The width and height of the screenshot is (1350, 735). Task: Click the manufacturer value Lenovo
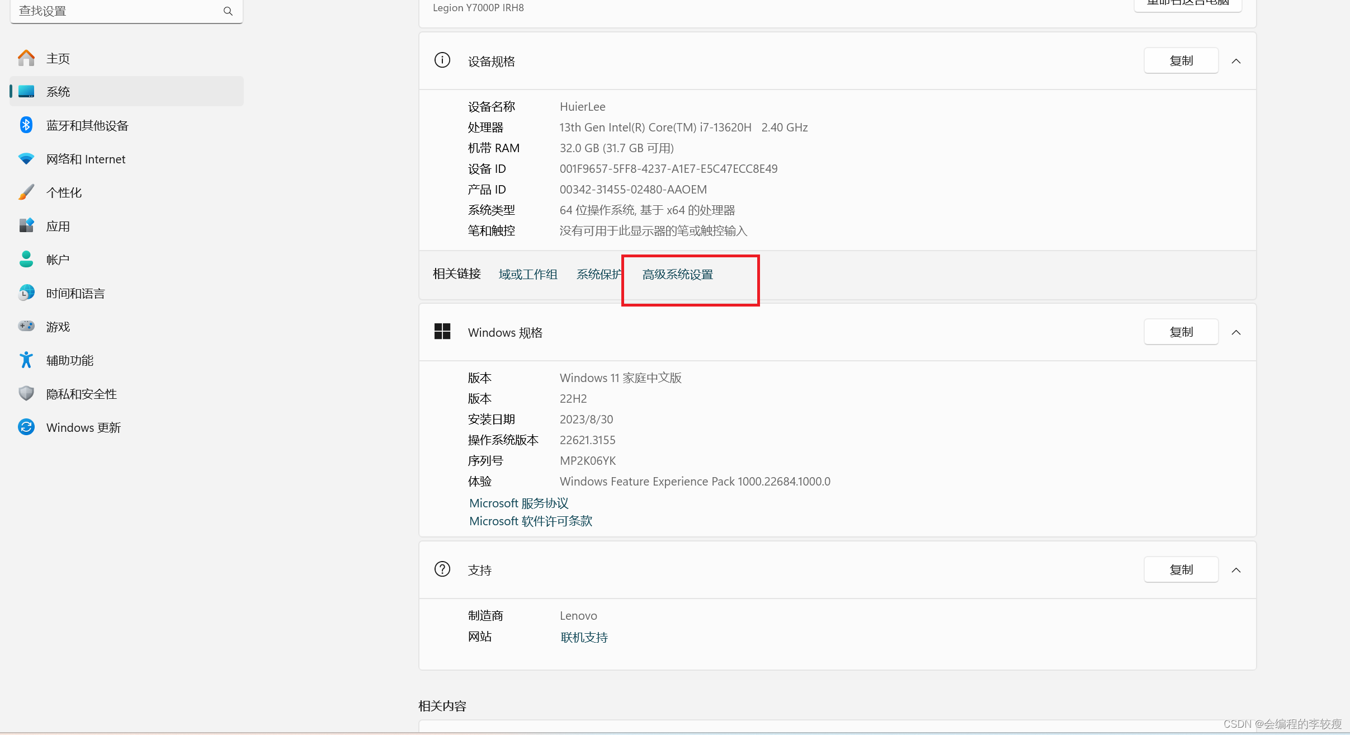(x=578, y=615)
